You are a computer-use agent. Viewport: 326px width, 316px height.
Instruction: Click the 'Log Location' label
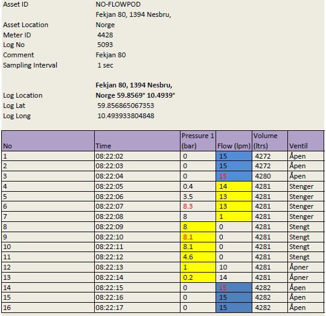[x=23, y=95]
